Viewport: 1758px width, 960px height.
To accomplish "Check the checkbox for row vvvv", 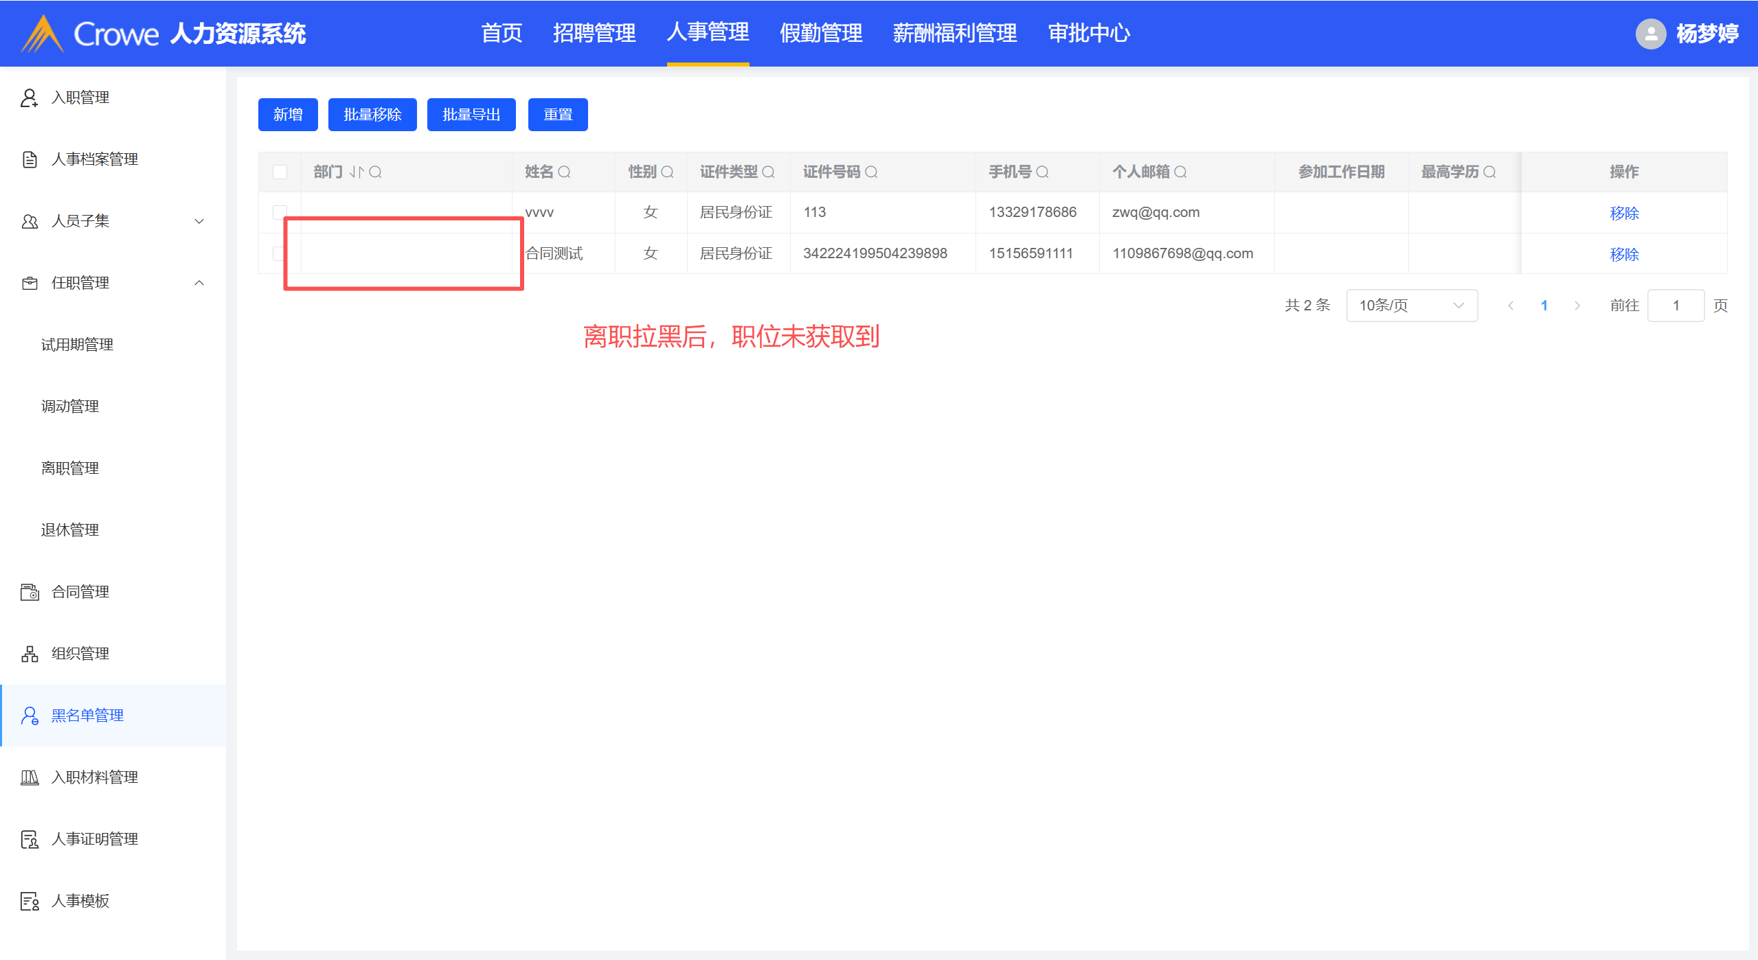I will [x=280, y=212].
